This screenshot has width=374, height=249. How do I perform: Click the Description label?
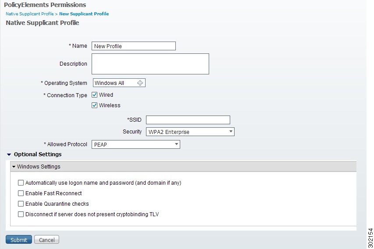(x=73, y=64)
